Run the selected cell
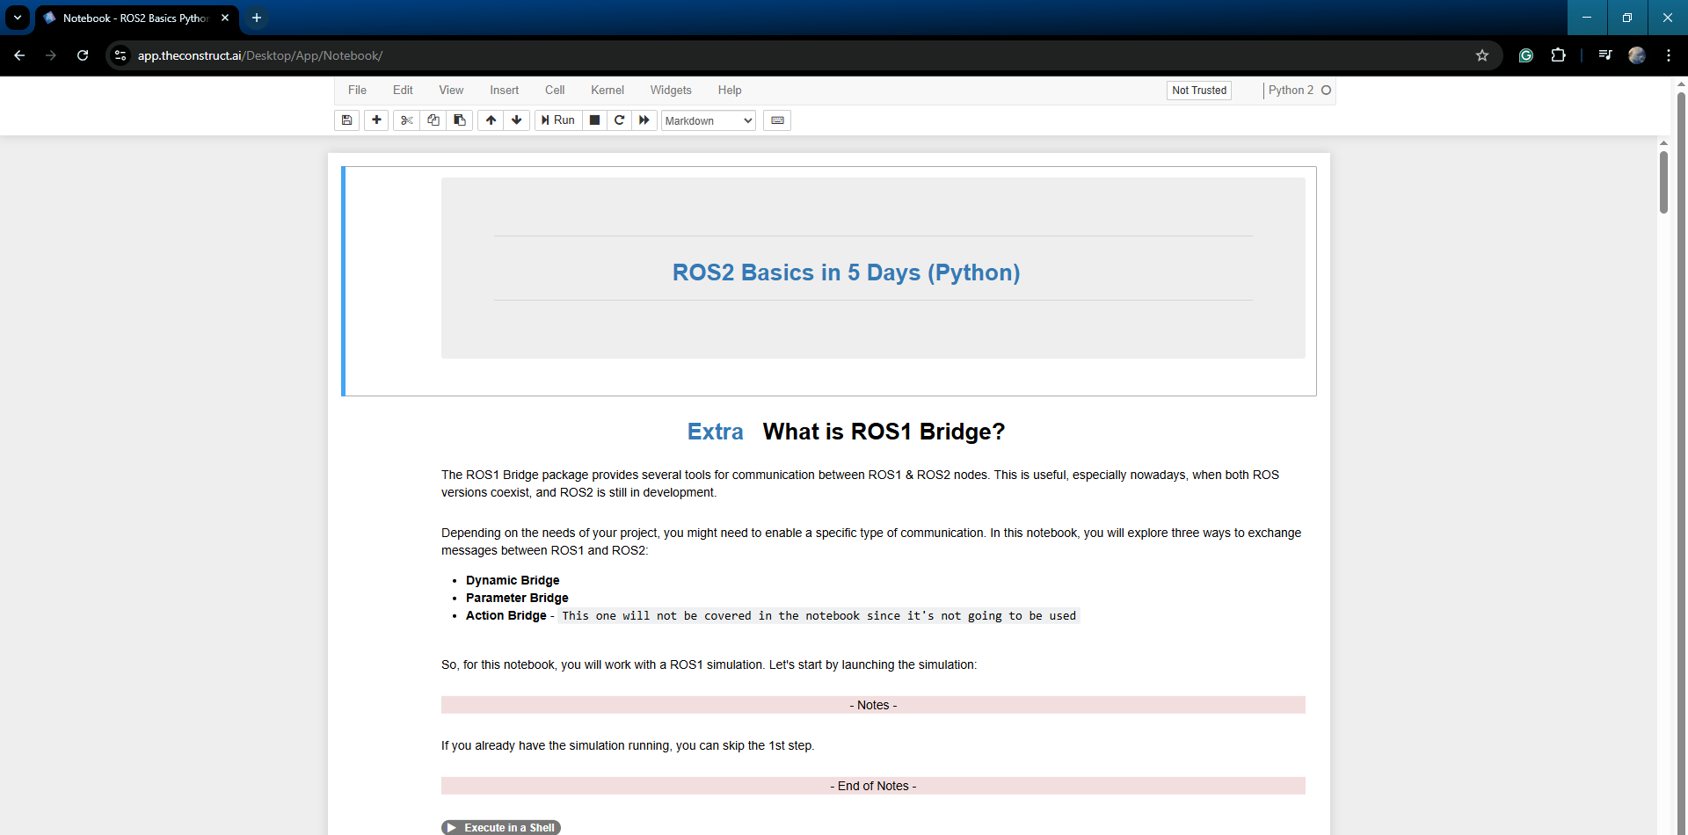Image resolution: width=1688 pixels, height=835 pixels. point(558,120)
